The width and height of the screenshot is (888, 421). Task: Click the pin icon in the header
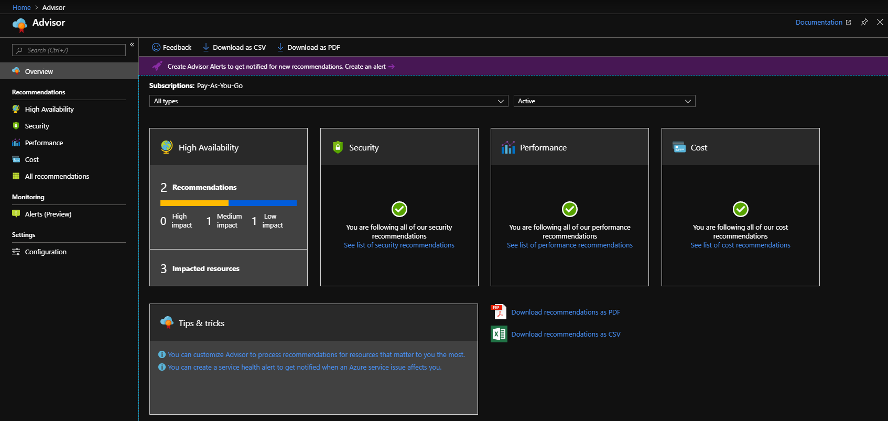pyautogui.click(x=864, y=22)
